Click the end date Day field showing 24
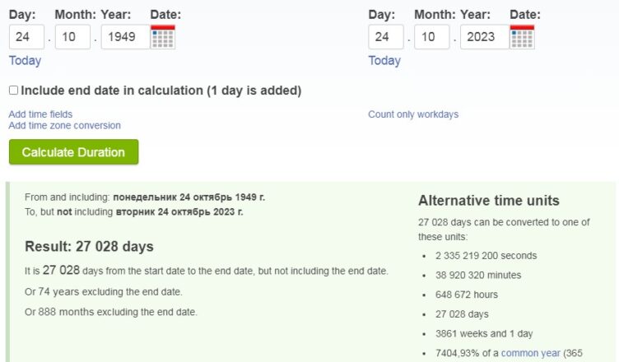This screenshot has height=362, width=619. click(386, 37)
